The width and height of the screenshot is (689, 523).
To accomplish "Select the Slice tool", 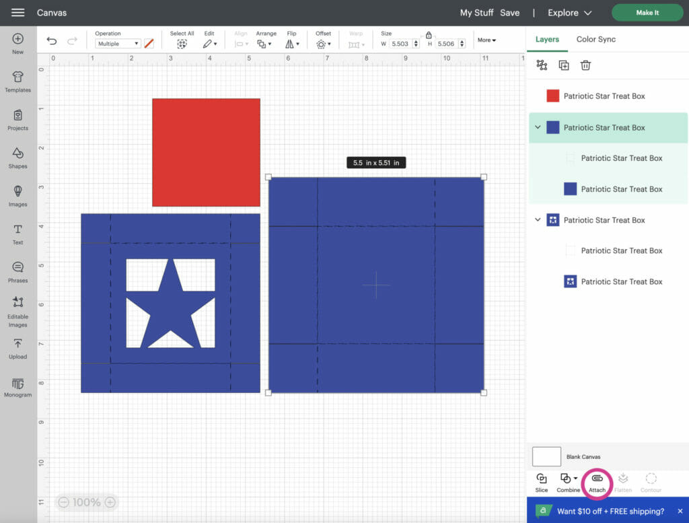I will (541, 480).
